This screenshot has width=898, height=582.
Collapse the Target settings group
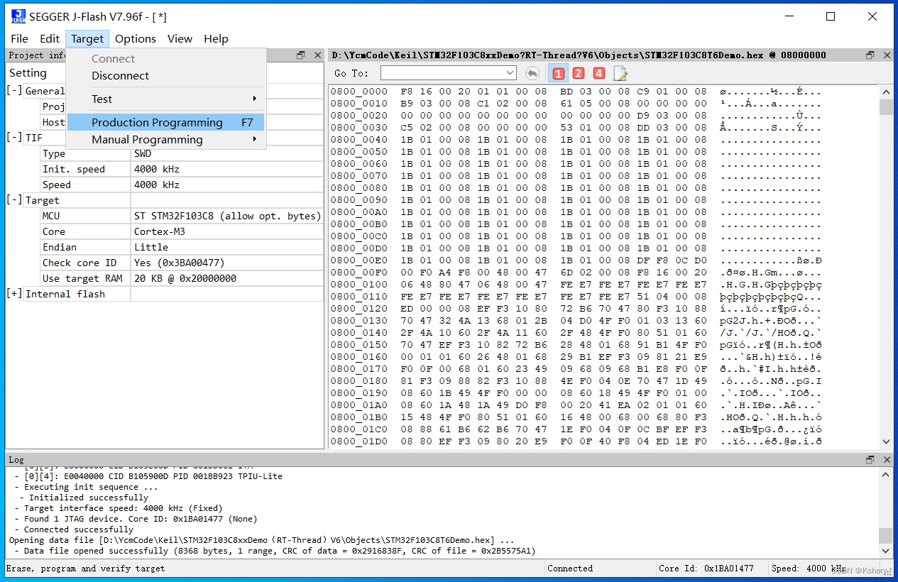(x=13, y=200)
